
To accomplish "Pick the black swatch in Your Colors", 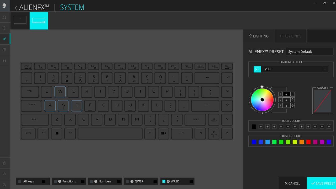I will coord(254,127).
